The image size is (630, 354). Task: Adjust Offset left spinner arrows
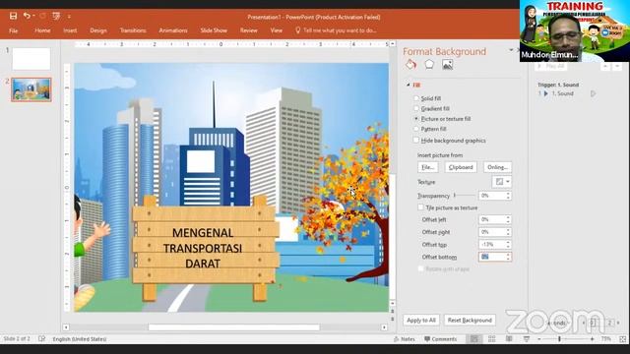(508, 219)
